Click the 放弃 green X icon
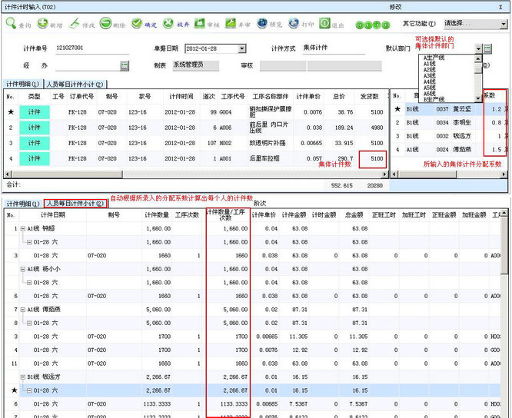The height and width of the screenshot is (418, 512). [168, 23]
